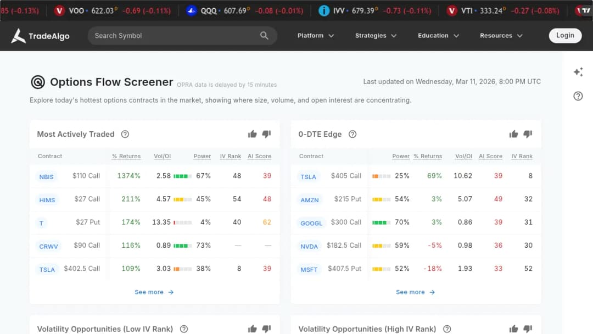Open the AMZN ticker link
Screen dimensions: 593x334
[x=310, y=200]
